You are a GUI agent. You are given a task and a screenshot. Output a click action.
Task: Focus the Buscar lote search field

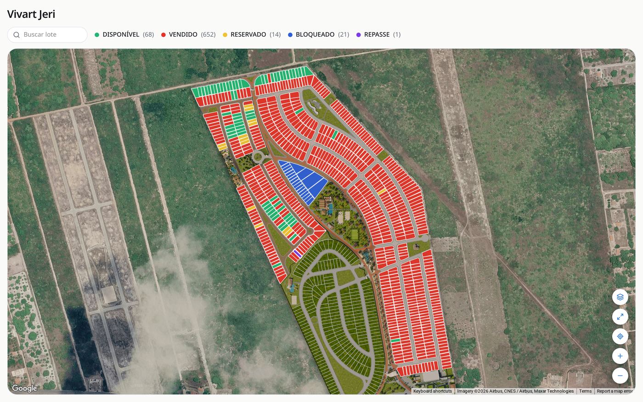pos(47,34)
